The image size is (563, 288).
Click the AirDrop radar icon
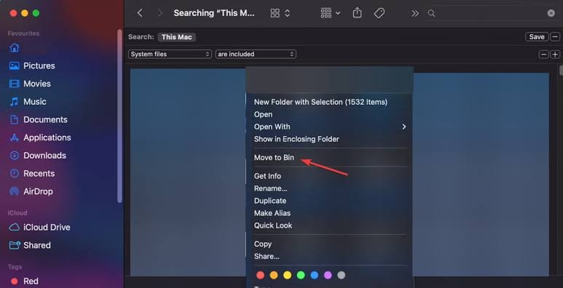15,191
